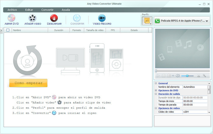The width and height of the screenshot is (213, 134).
Task: Click the Códec de video x264 value
Action: (195, 112)
